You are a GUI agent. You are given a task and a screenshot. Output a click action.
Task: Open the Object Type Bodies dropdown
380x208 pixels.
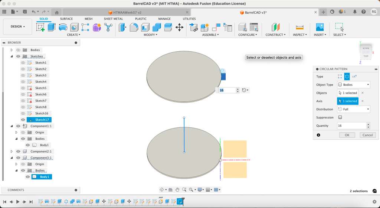coord(354,85)
